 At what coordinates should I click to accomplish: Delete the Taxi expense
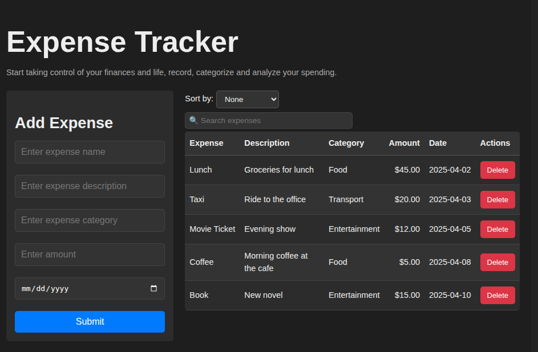[x=497, y=199]
